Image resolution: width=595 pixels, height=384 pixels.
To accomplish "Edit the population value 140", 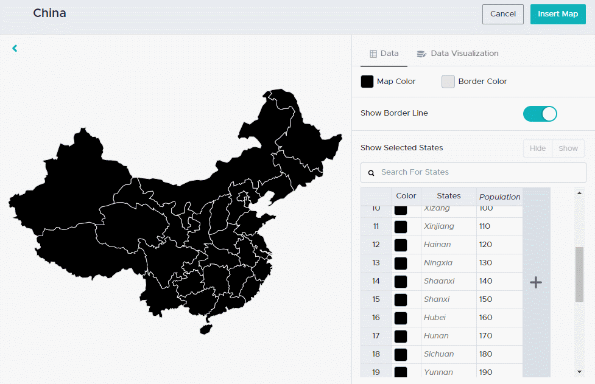I will [x=499, y=281].
